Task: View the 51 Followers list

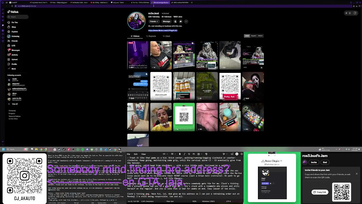Action: click(x=167, y=17)
